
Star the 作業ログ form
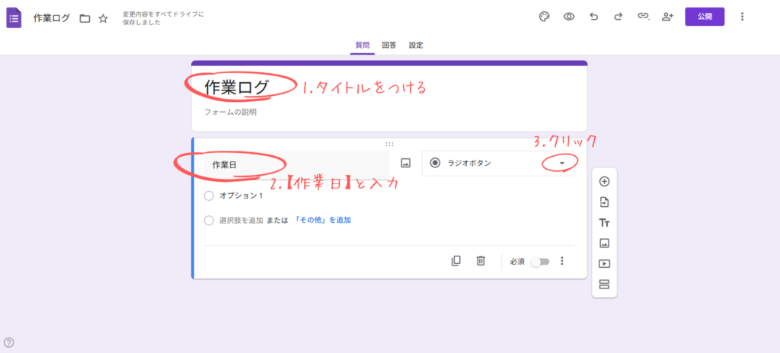pos(103,18)
